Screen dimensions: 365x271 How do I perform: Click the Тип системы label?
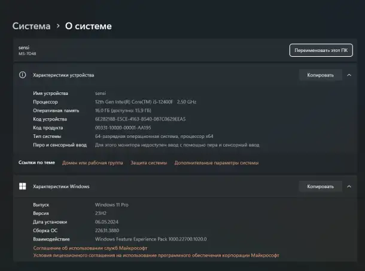click(x=47, y=136)
